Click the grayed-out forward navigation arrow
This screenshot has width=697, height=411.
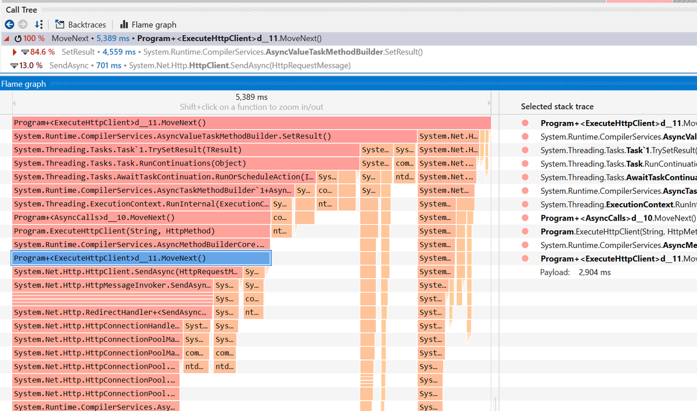(23, 24)
